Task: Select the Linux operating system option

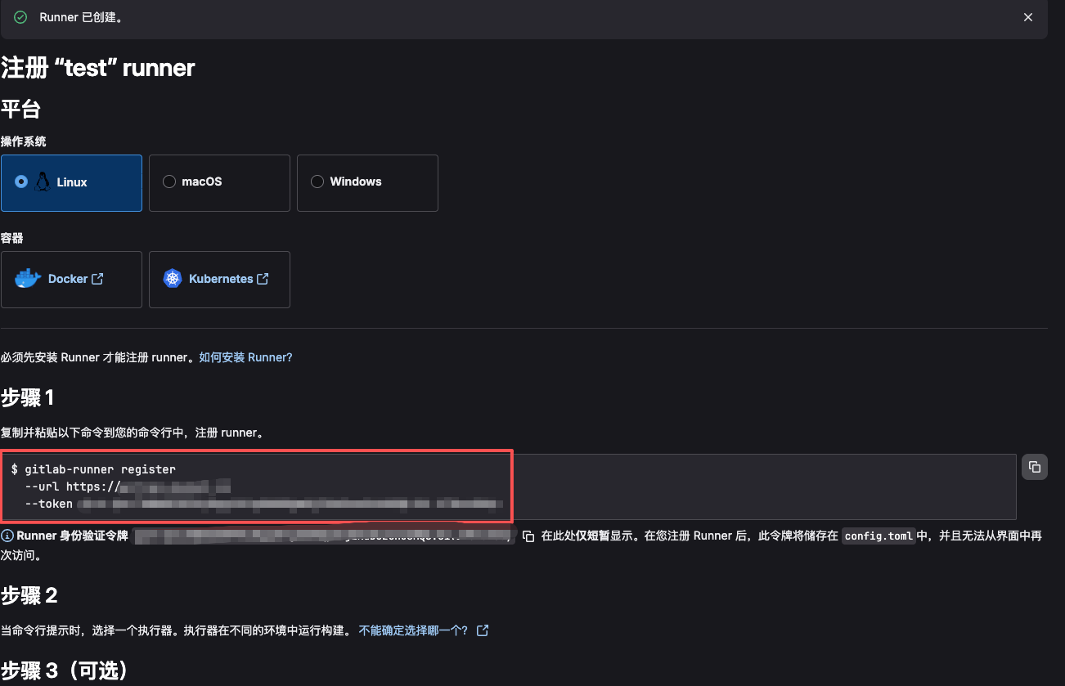Action: (21, 182)
